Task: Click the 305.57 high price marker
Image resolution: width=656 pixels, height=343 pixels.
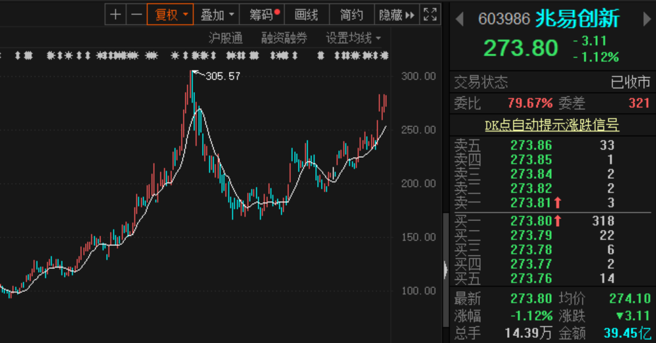Action: (223, 76)
